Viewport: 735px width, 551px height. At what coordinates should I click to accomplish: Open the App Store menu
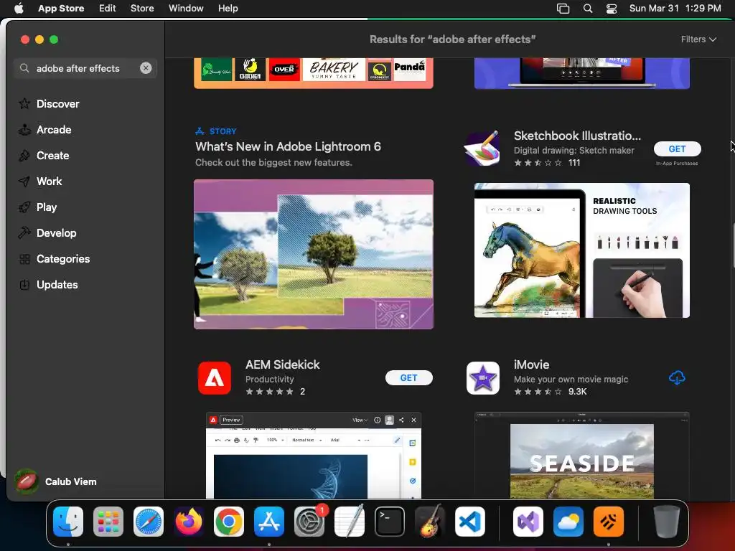[61, 8]
